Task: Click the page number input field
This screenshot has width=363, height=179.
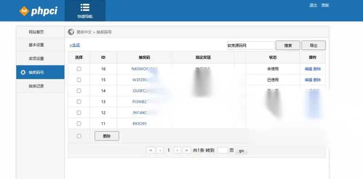Action: 223,150
